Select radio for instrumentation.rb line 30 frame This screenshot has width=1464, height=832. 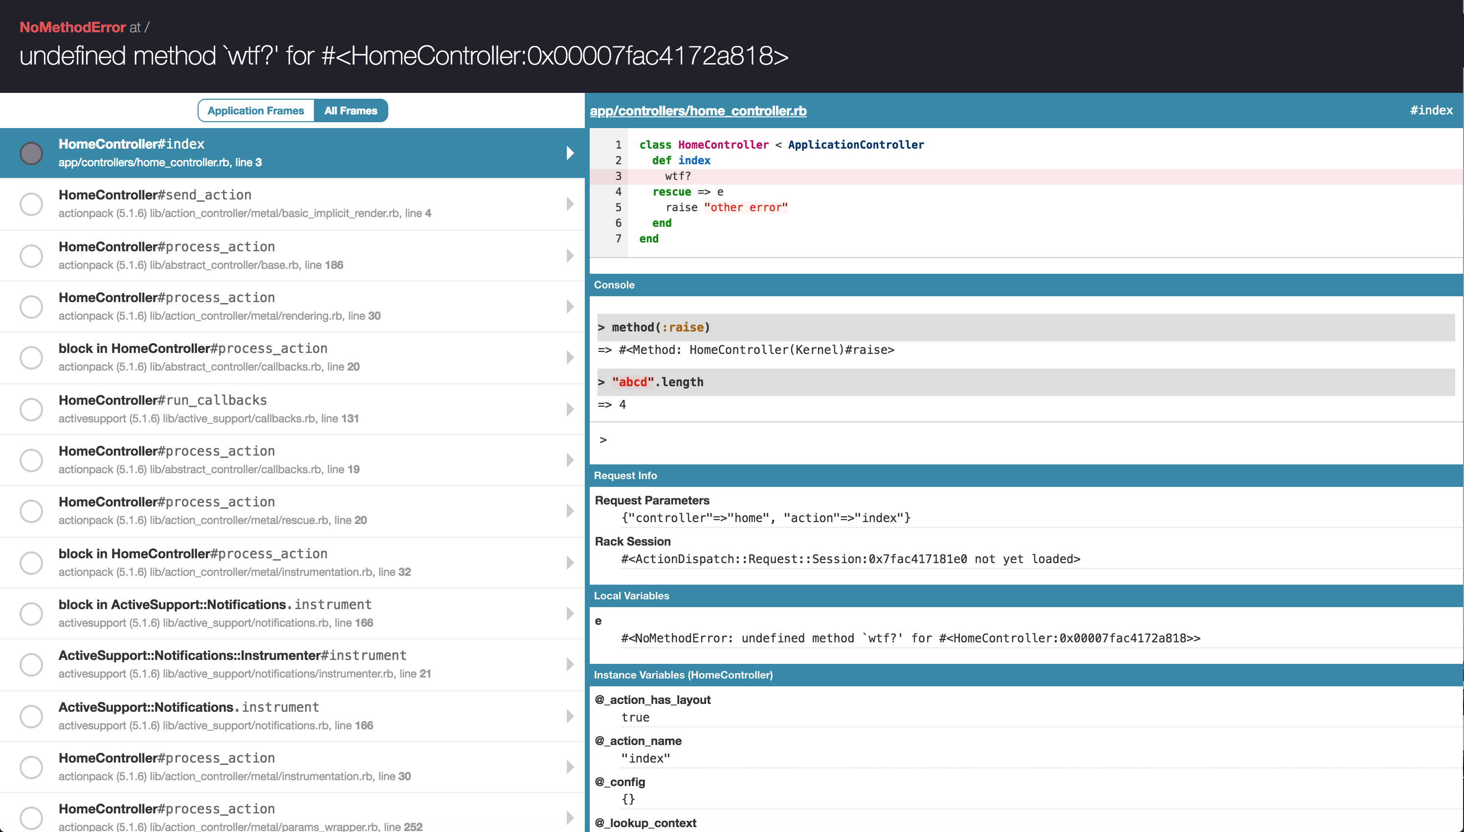click(x=31, y=767)
